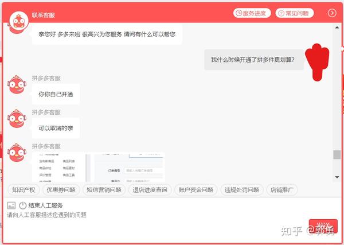This screenshot has height=245, width=344.
Task: Open the 服务进度 service progress button
Action: 252,13
